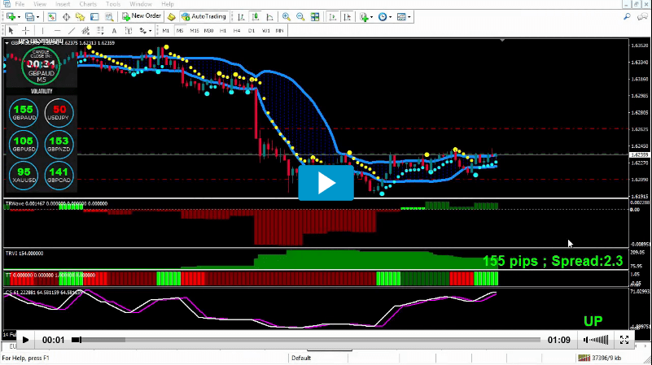Click the Periods clock icon
The width and height of the screenshot is (652, 365).
[382, 16]
